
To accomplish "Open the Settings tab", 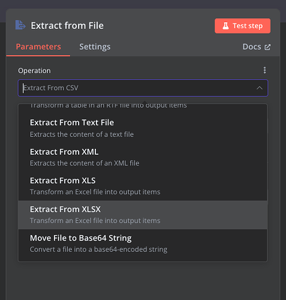I will [x=95, y=47].
